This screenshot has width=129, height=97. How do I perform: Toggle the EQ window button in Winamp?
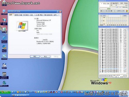[x=124, y=7]
